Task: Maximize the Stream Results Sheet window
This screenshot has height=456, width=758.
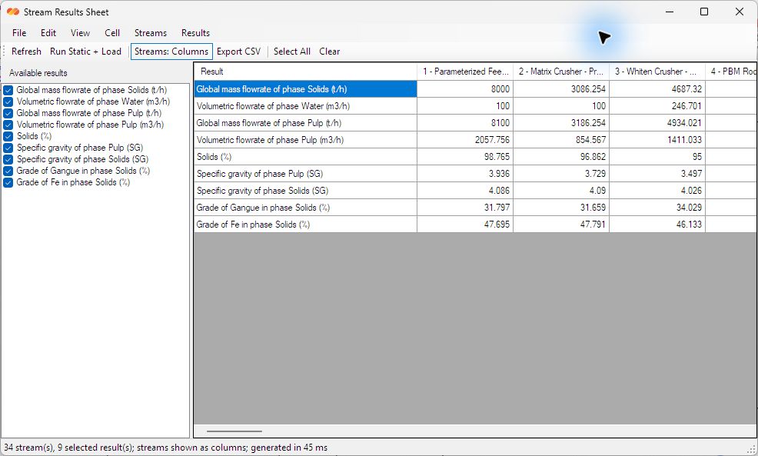Action: pos(704,12)
